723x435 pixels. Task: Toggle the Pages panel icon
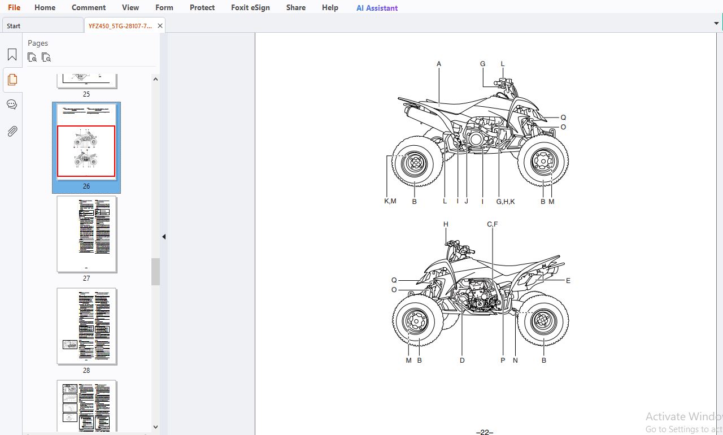coord(12,80)
